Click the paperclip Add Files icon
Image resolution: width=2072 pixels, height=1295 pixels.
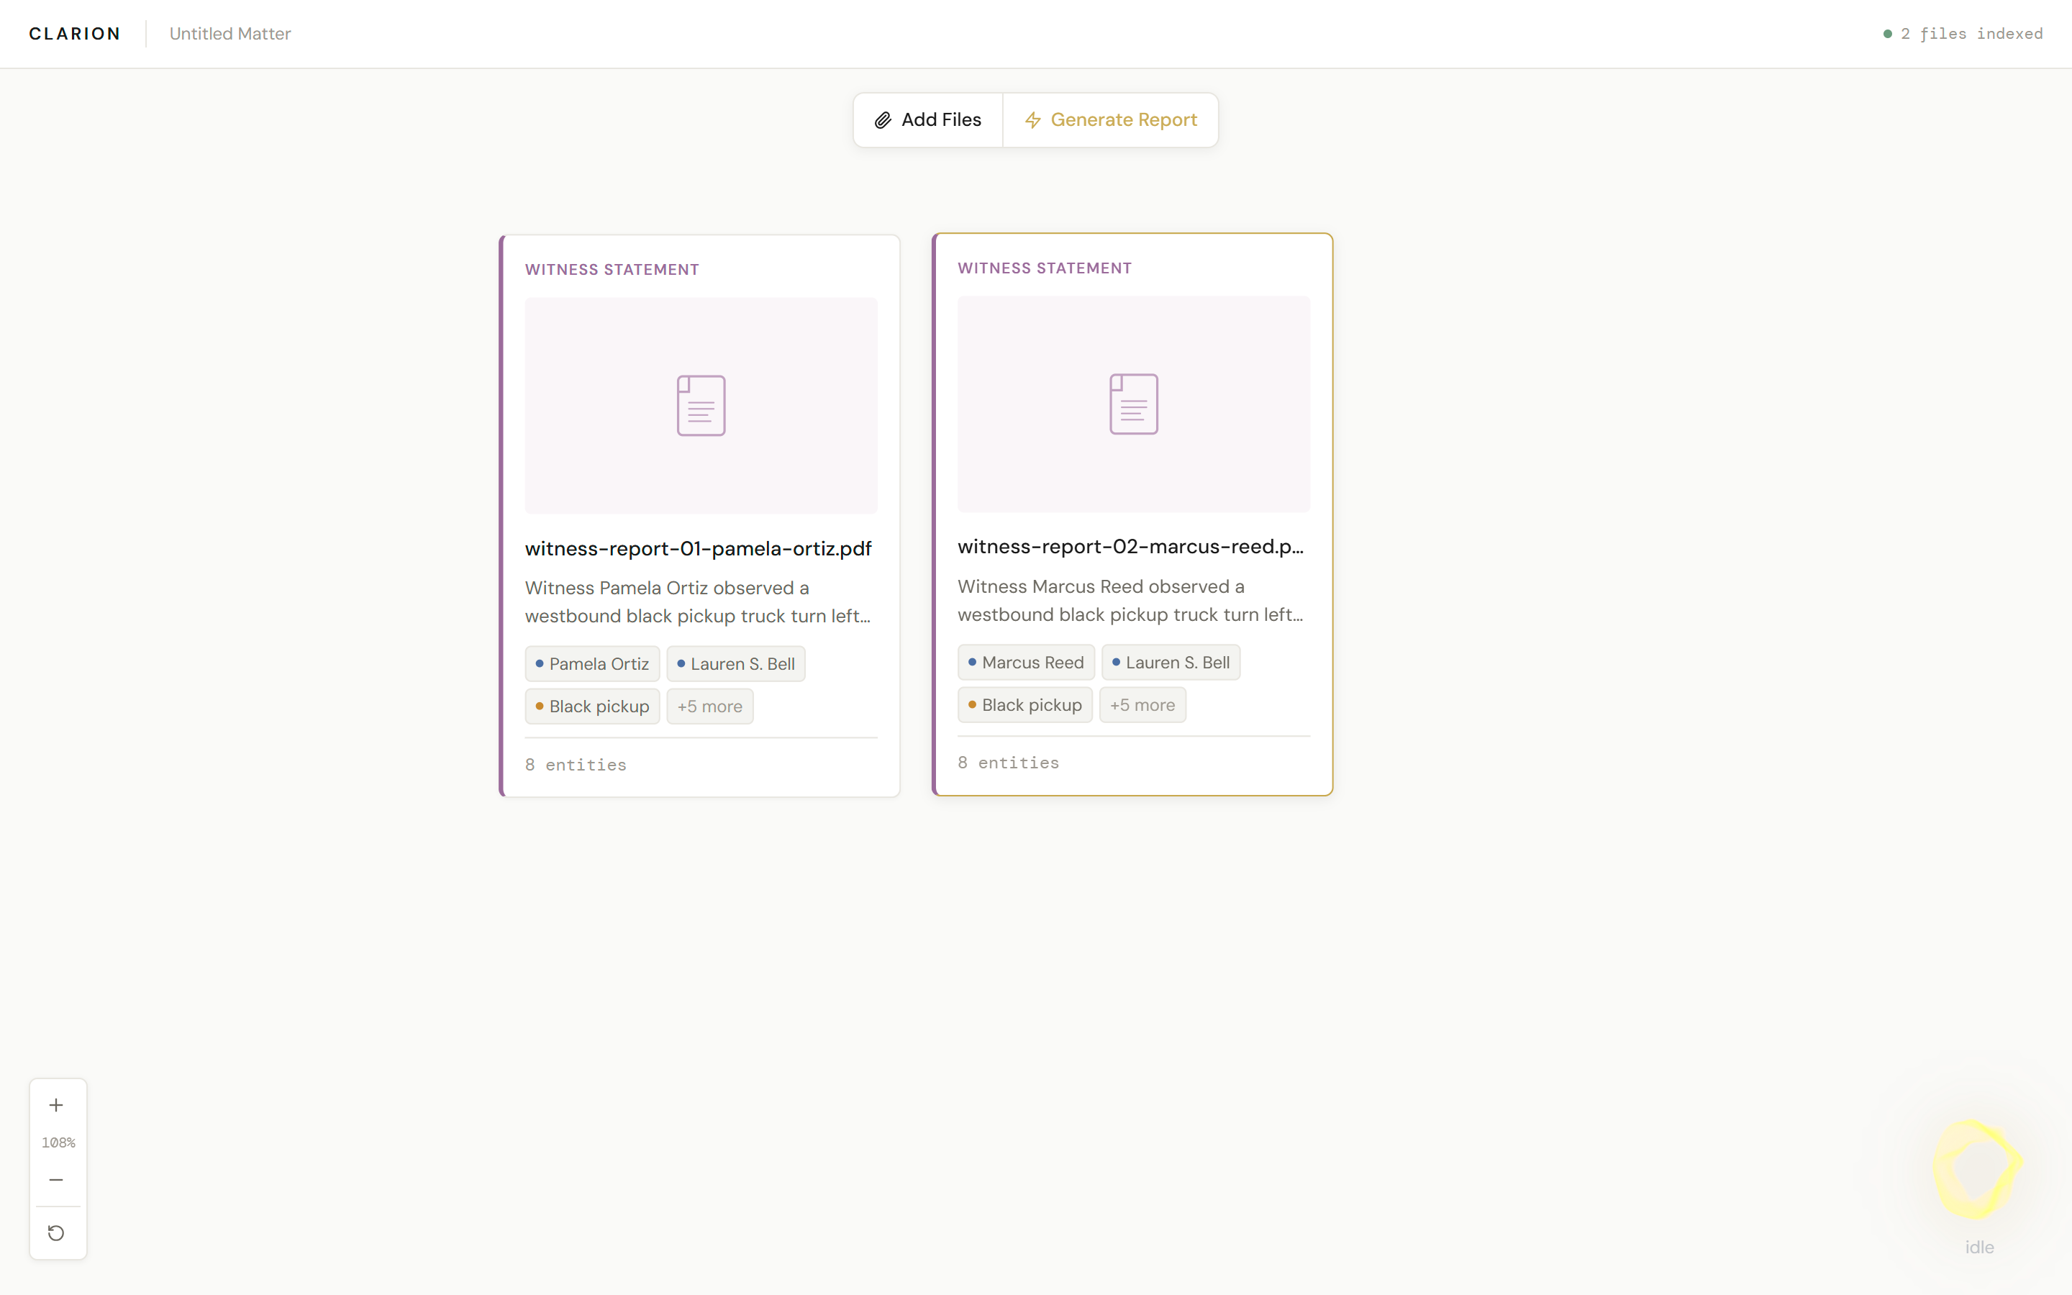coord(883,120)
